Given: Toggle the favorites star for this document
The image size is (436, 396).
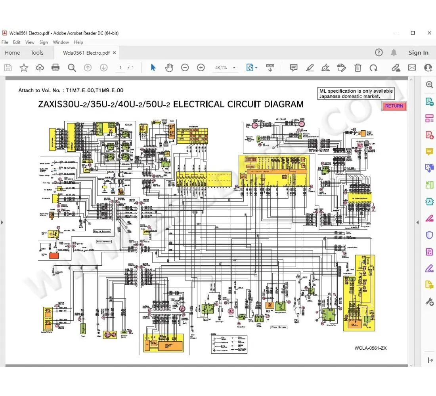Looking at the screenshot, I should coord(24,67).
